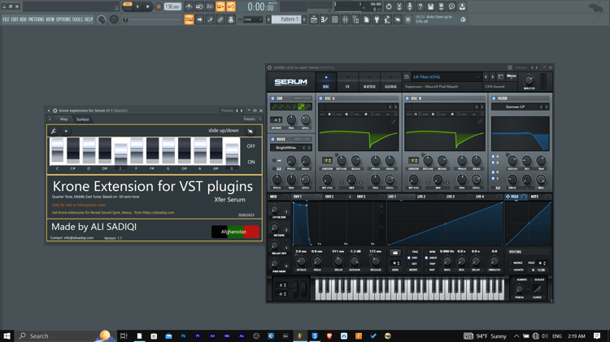Click the microphone recording icon at top right
The width and height of the screenshot is (610, 342).
point(410,6)
